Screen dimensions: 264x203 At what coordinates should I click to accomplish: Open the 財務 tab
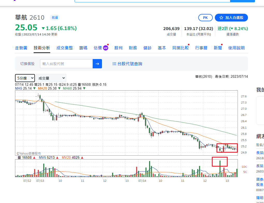point(133,48)
